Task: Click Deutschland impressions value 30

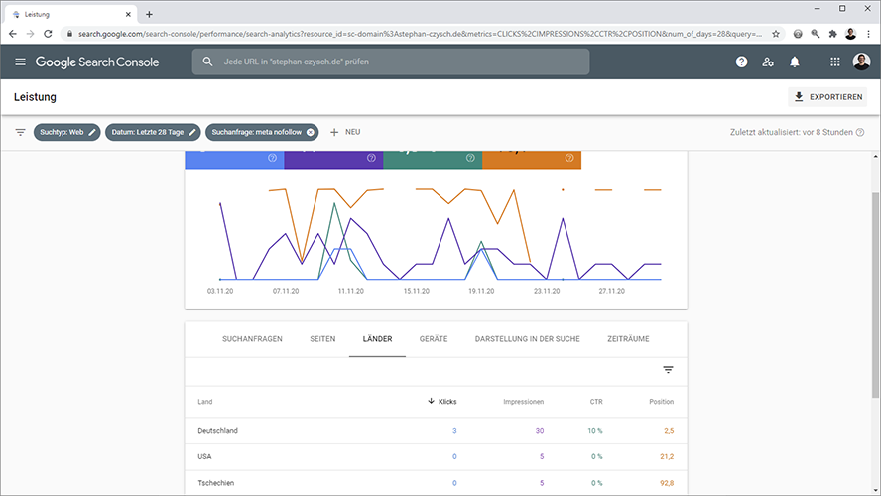Action: click(540, 431)
